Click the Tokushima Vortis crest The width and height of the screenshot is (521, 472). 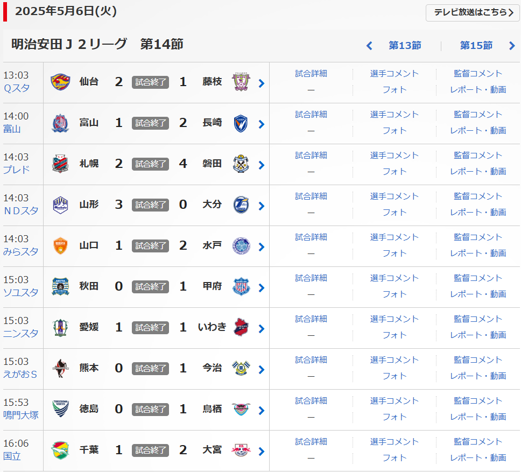pyautogui.click(x=60, y=410)
